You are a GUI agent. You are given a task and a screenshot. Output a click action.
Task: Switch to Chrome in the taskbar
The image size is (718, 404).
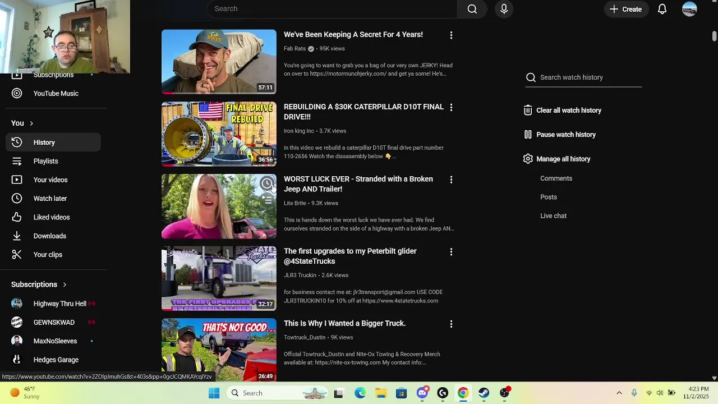click(x=463, y=393)
